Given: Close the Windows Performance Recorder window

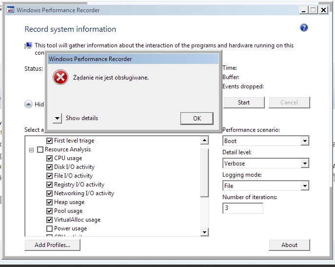Looking at the screenshot, I should pos(324,10).
